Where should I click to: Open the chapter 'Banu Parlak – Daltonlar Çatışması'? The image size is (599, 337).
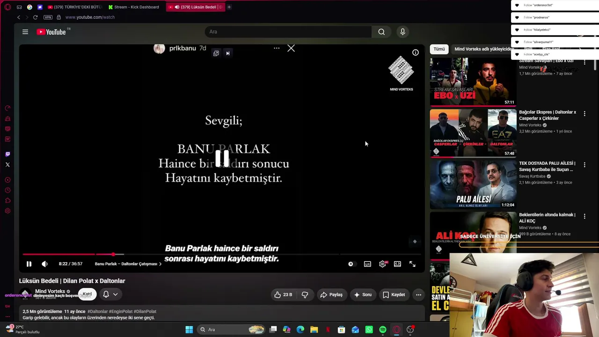click(128, 264)
